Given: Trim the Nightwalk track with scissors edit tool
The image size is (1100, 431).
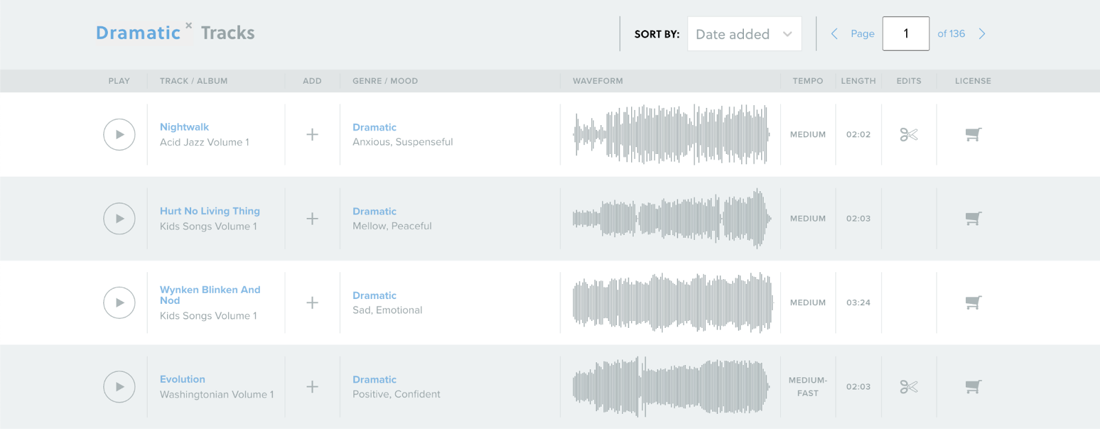Looking at the screenshot, I should click(909, 135).
